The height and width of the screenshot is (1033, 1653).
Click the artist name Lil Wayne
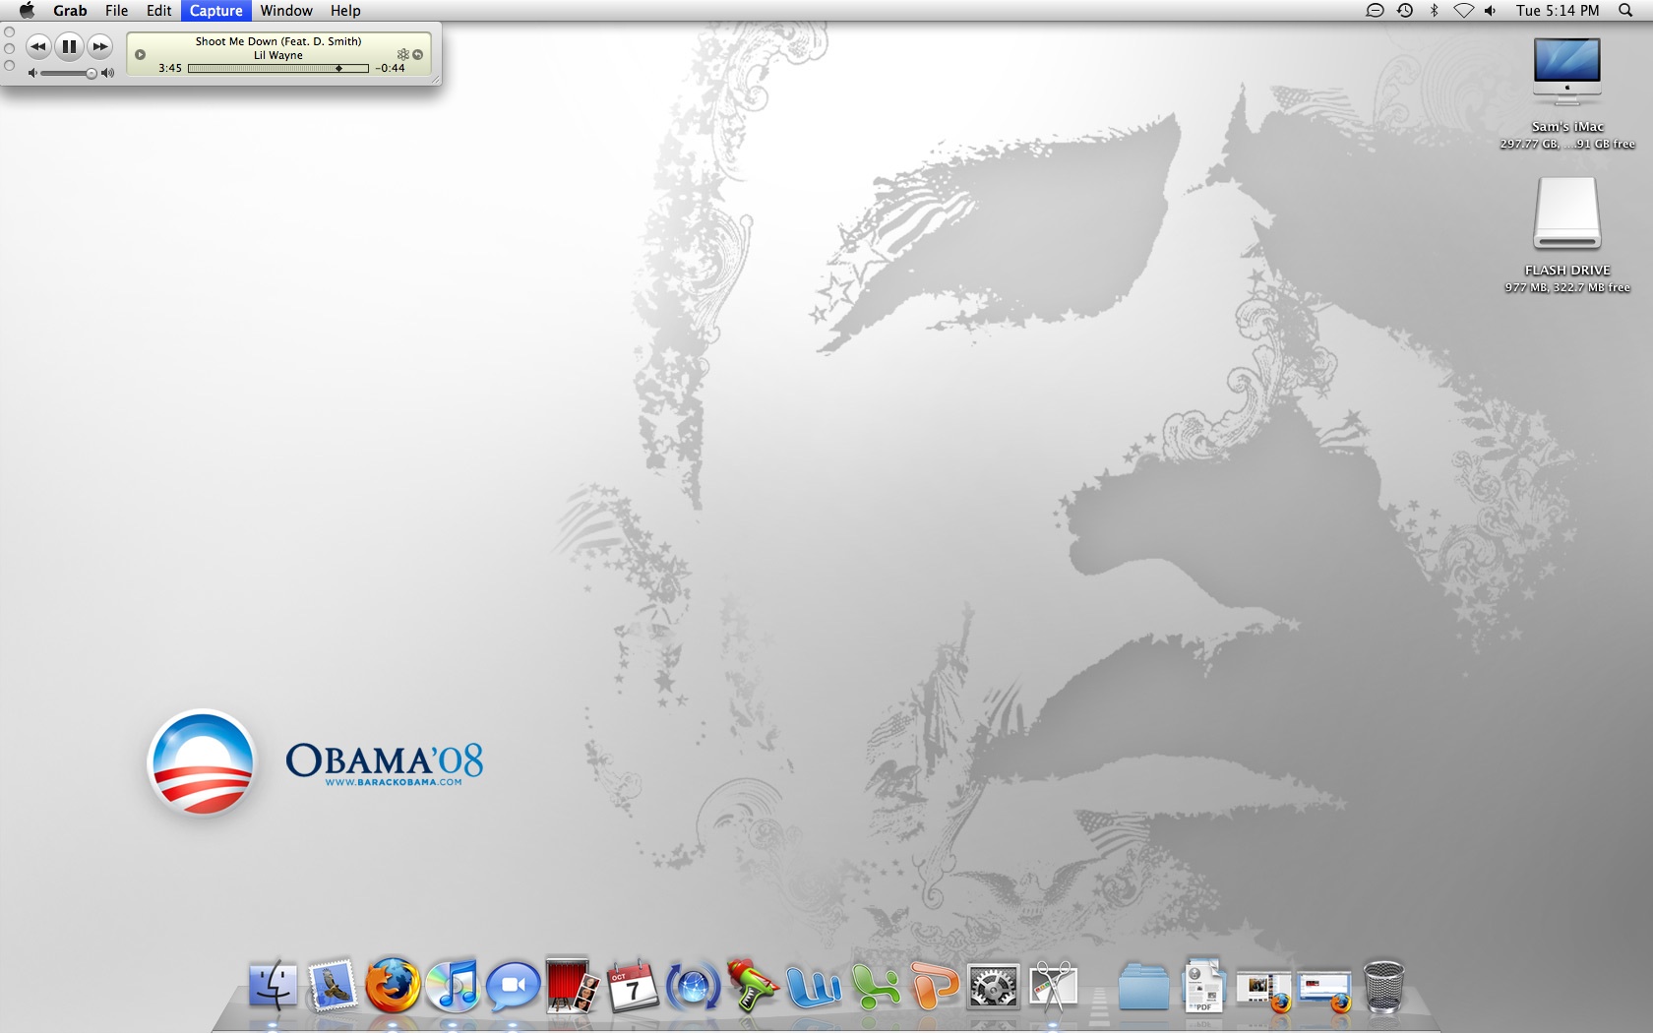tap(278, 55)
